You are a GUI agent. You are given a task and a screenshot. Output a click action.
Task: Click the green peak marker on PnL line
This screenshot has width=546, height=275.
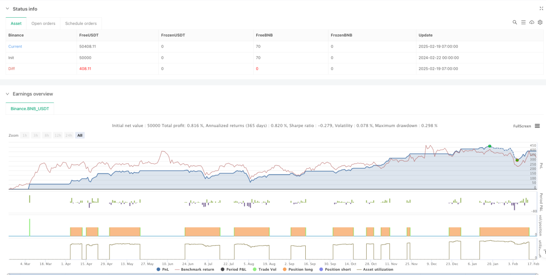click(x=490, y=146)
